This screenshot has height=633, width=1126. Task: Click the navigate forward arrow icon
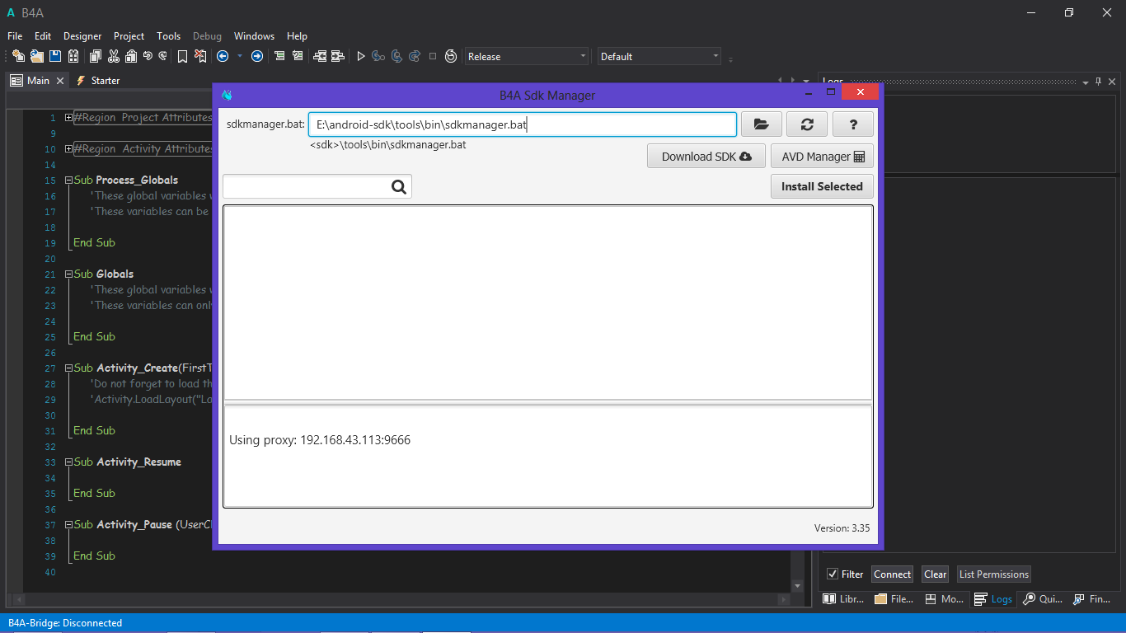(x=257, y=57)
